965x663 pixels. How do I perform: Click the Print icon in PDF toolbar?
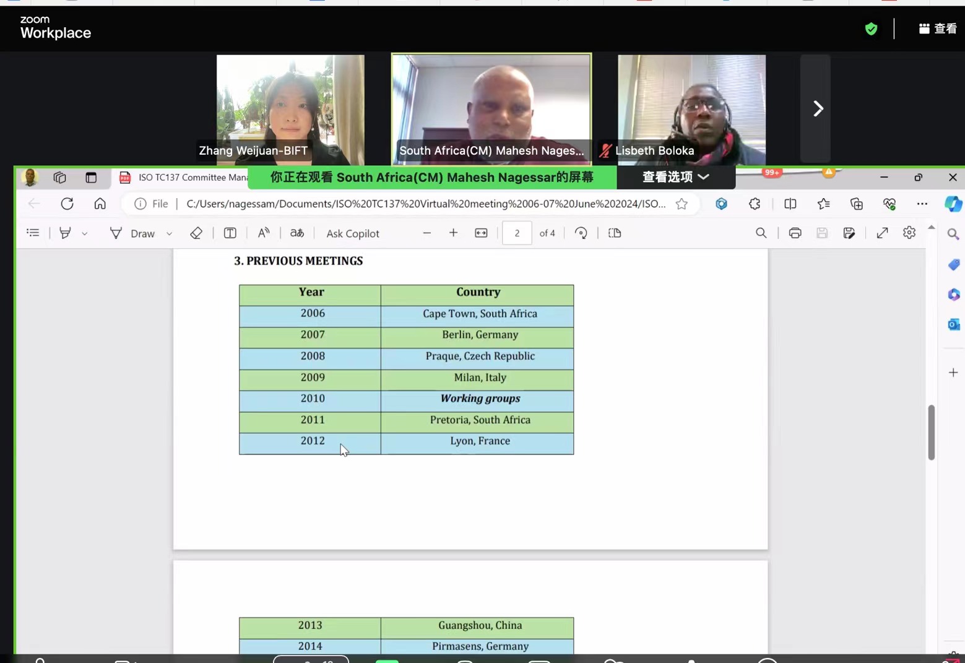(x=795, y=233)
